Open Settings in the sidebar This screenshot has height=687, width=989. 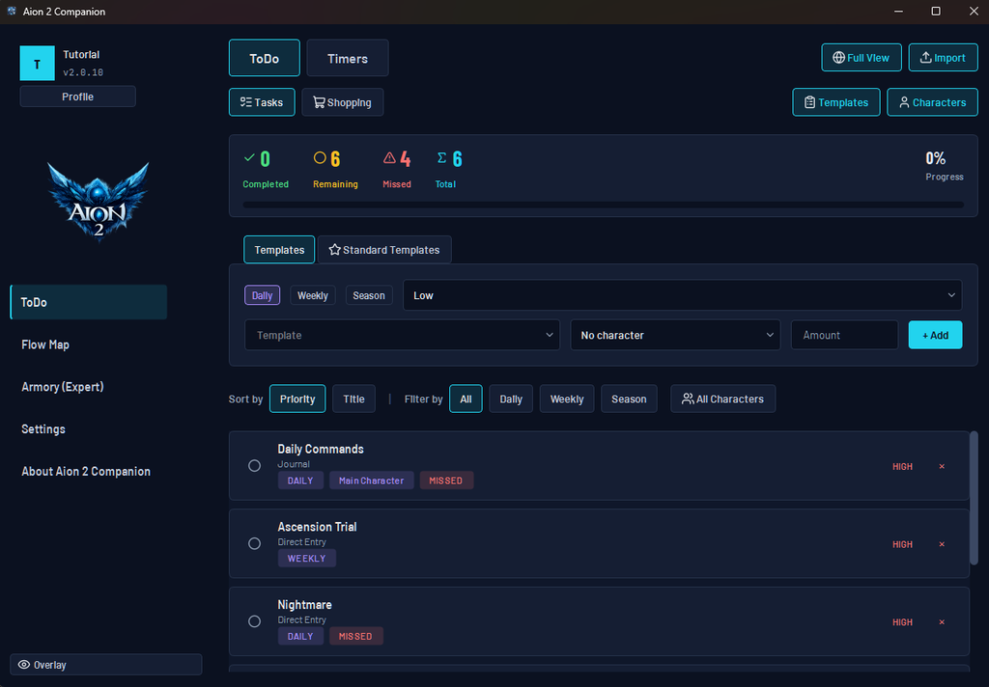click(89, 428)
